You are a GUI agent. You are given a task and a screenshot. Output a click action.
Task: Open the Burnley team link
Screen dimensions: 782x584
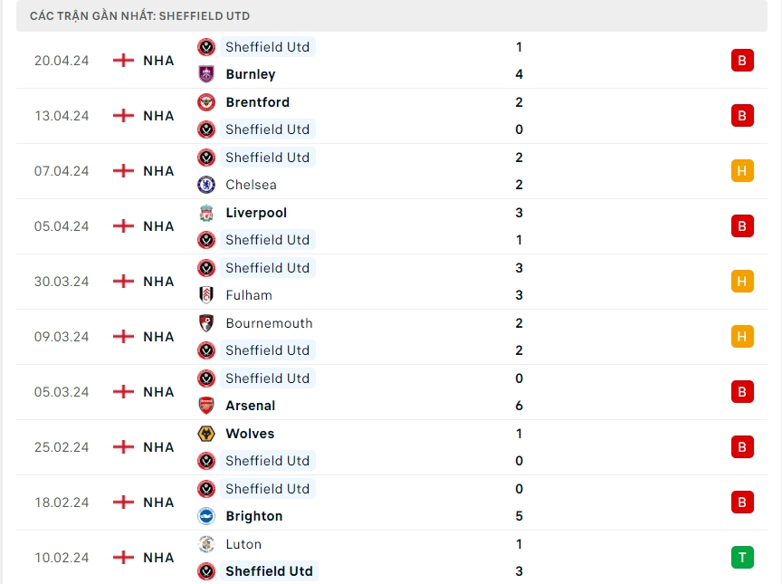click(x=251, y=74)
